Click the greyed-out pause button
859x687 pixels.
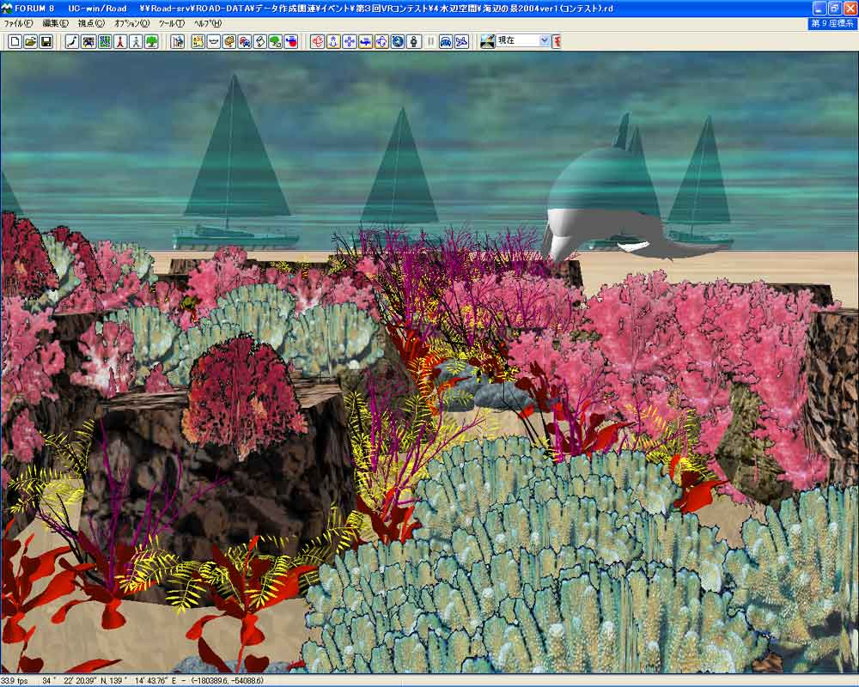tap(430, 41)
